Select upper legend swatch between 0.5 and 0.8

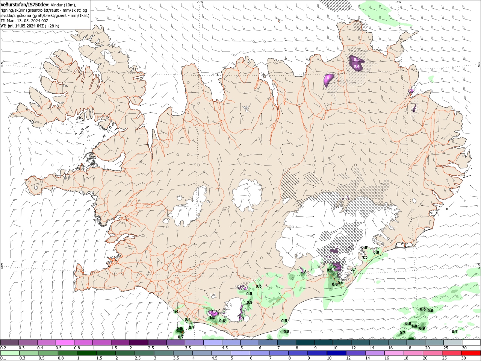65,343
